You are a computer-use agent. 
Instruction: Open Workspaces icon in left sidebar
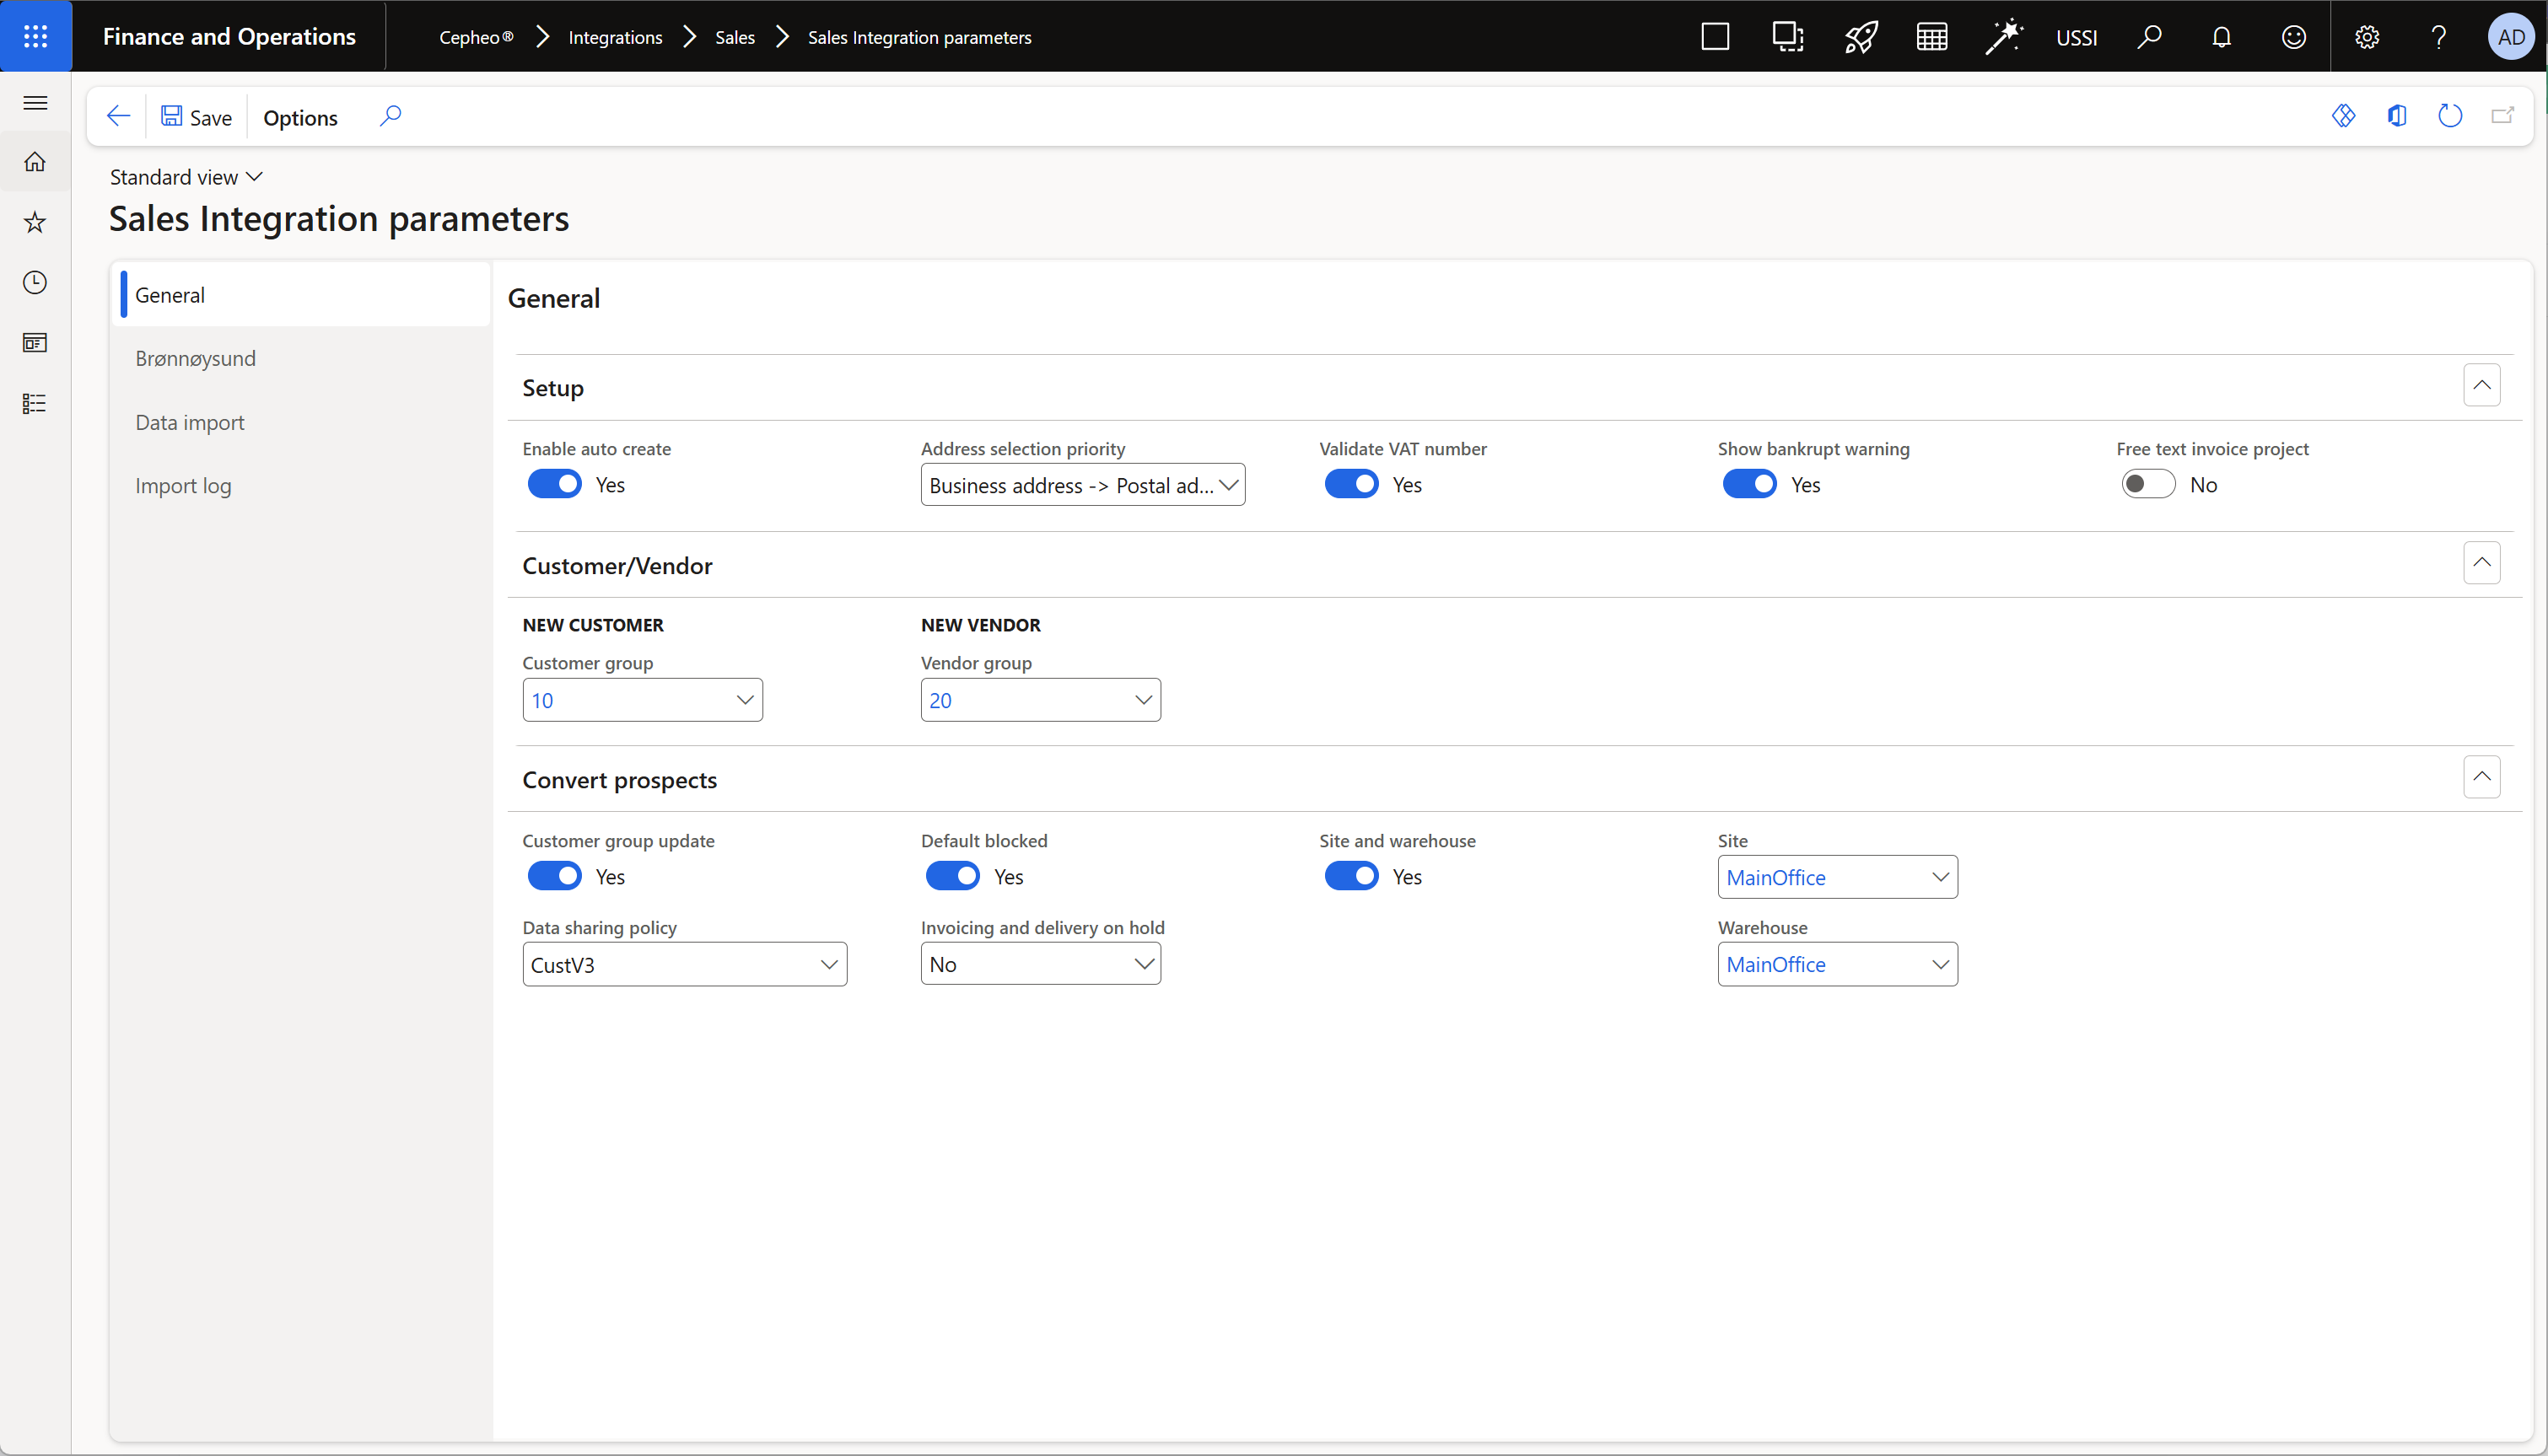pyautogui.click(x=35, y=343)
